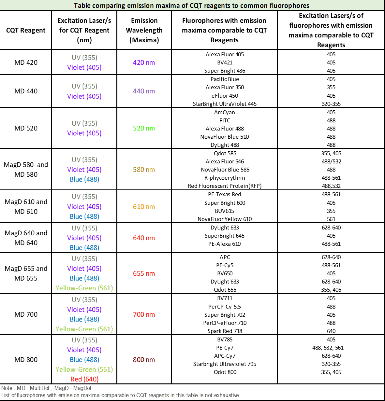
Task: Select the 'FITC' fluorophore entry
Action: coord(225,120)
